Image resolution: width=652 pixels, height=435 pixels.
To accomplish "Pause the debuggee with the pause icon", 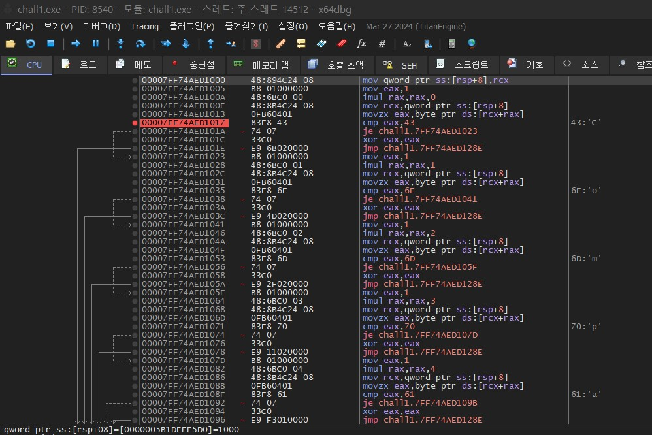I will pyautogui.click(x=95, y=44).
